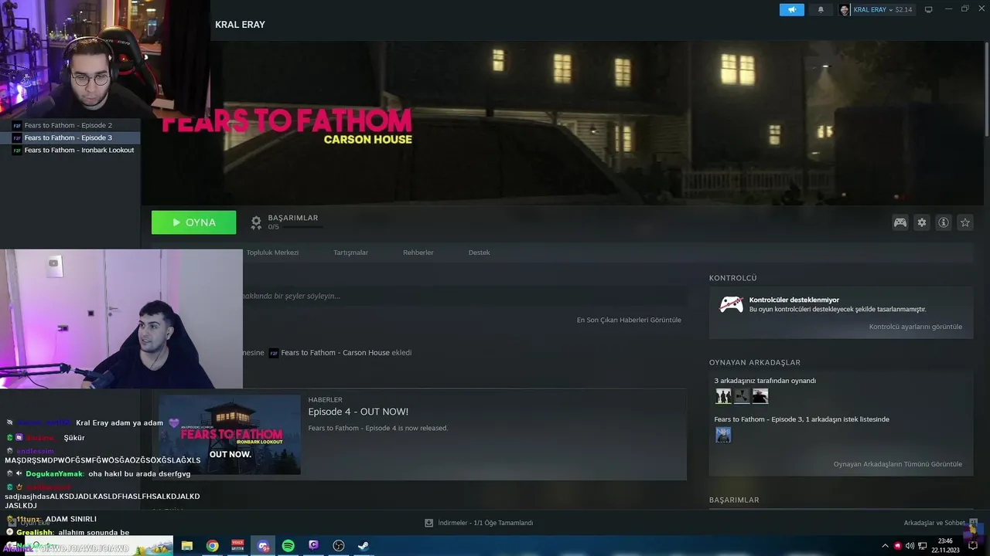
Task: Click the volume speaker tray icon
Action: [x=910, y=546]
